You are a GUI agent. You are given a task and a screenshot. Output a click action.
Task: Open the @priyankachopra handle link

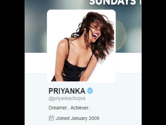tap(67, 98)
